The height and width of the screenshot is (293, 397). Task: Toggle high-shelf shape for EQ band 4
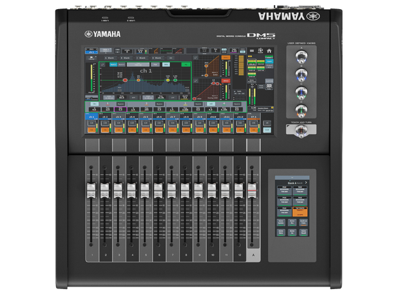(x=211, y=104)
